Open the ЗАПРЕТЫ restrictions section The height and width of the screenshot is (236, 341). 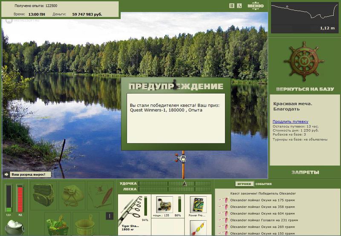pos(305,172)
